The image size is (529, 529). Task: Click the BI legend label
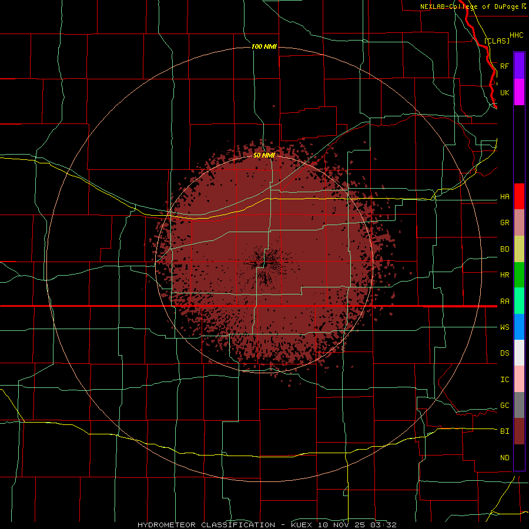point(504,431)
